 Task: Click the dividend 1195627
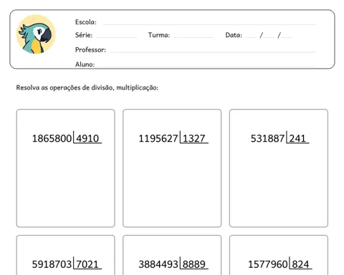tap(158, 138)
